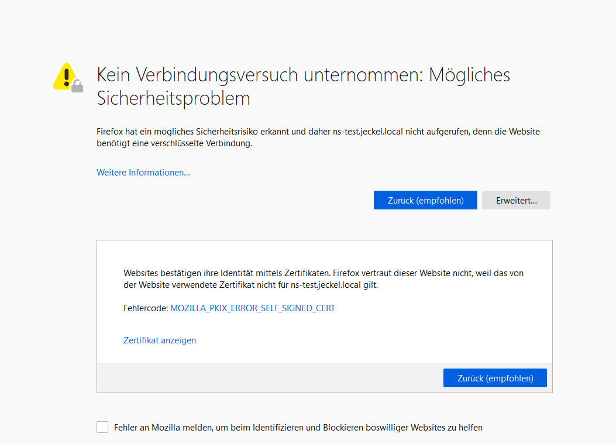The image size is (616, 444).
Task: Click the heading 'Kein Verbindungsversuch unternommen: Mögliches Sicherheitsproblem'
Action: [303, 86]
